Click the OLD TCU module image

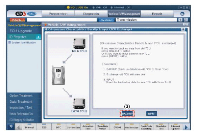pyautogui.click(x=79, y=44)
